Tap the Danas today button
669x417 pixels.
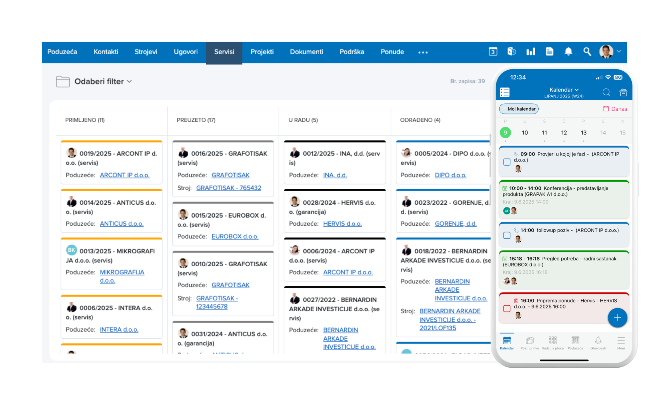tap(615, 109)
